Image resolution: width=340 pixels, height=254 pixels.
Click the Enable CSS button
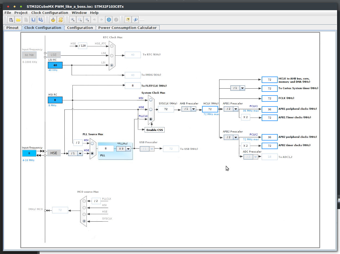[x=155, y=130]
